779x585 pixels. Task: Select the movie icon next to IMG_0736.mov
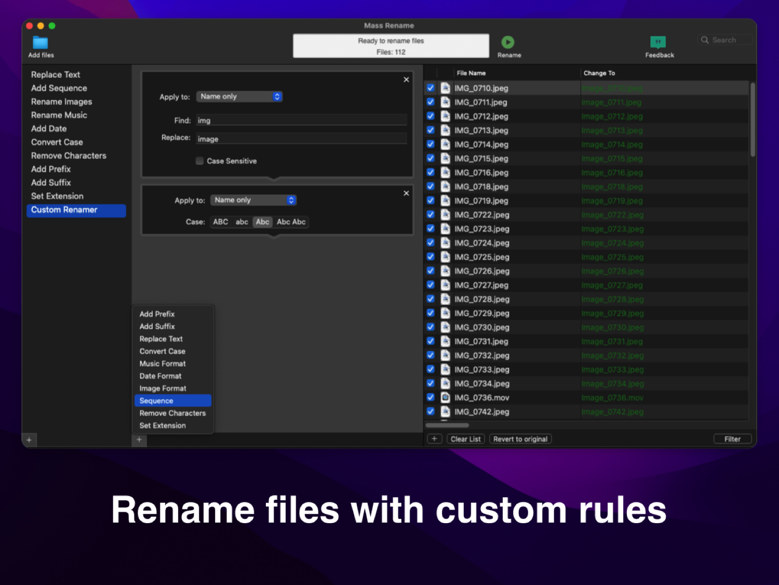[x=446, y=397]
